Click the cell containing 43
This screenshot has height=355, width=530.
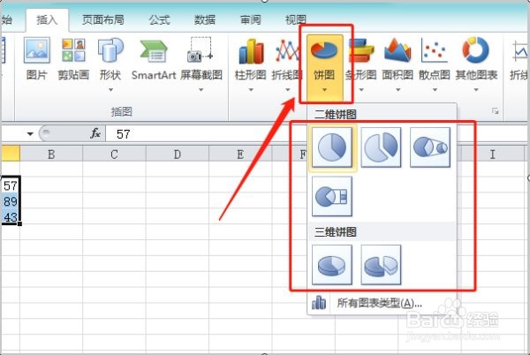click(10, 217)
